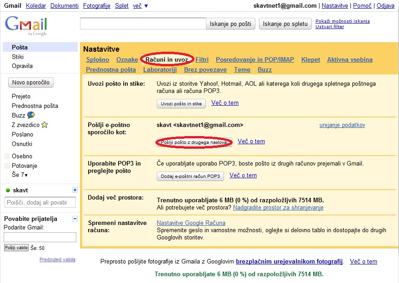Click in the mail search field

tap(143, 24)
